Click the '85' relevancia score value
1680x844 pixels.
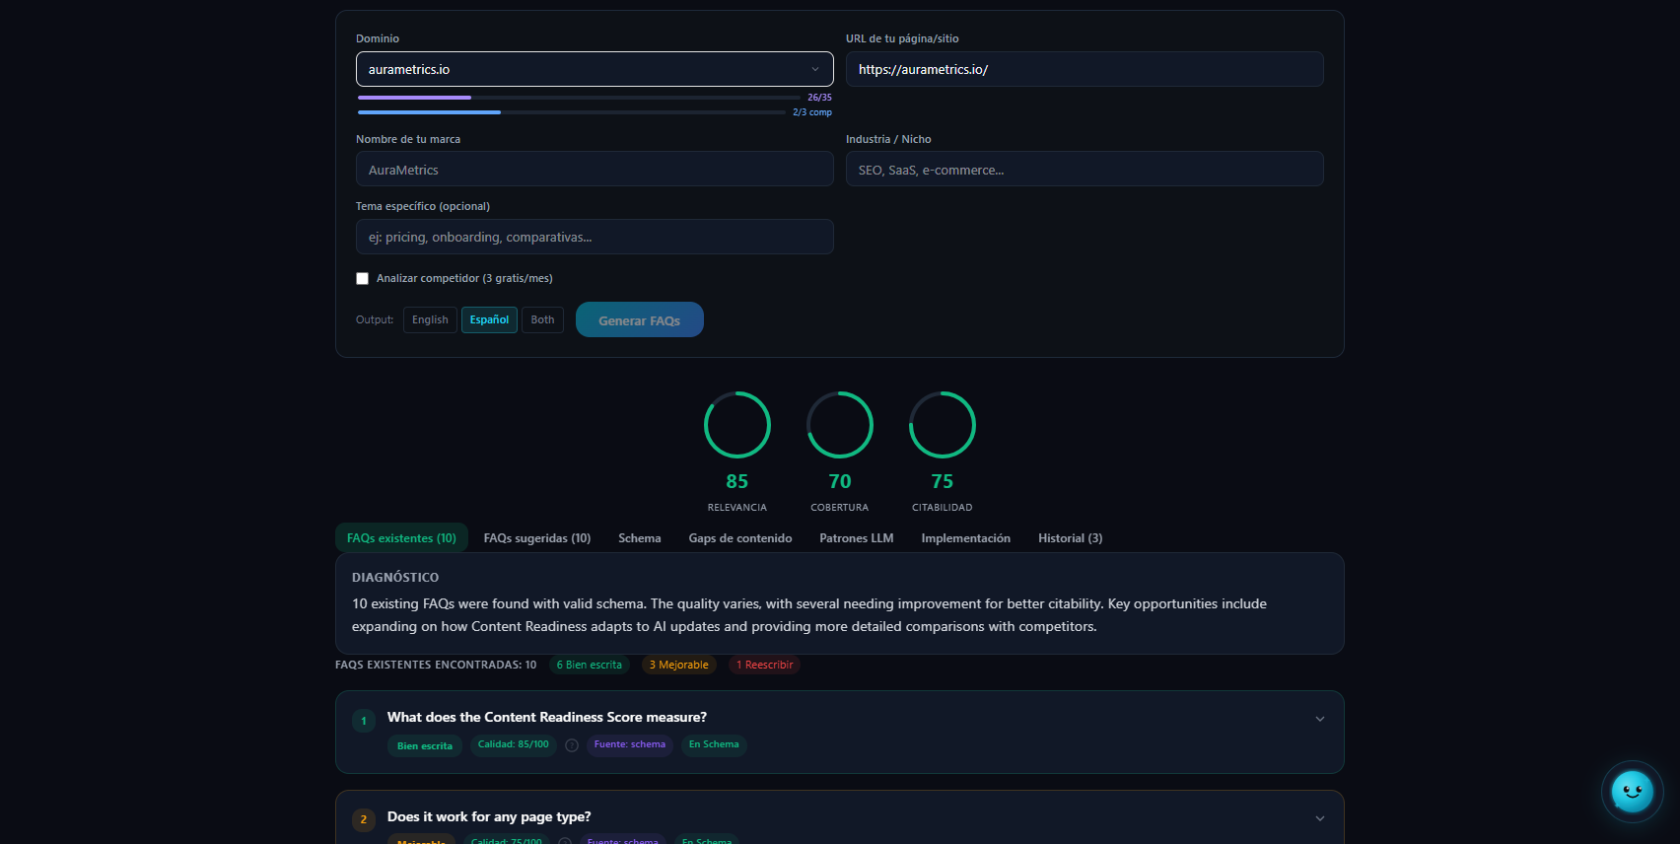click(x=737, y=481)
